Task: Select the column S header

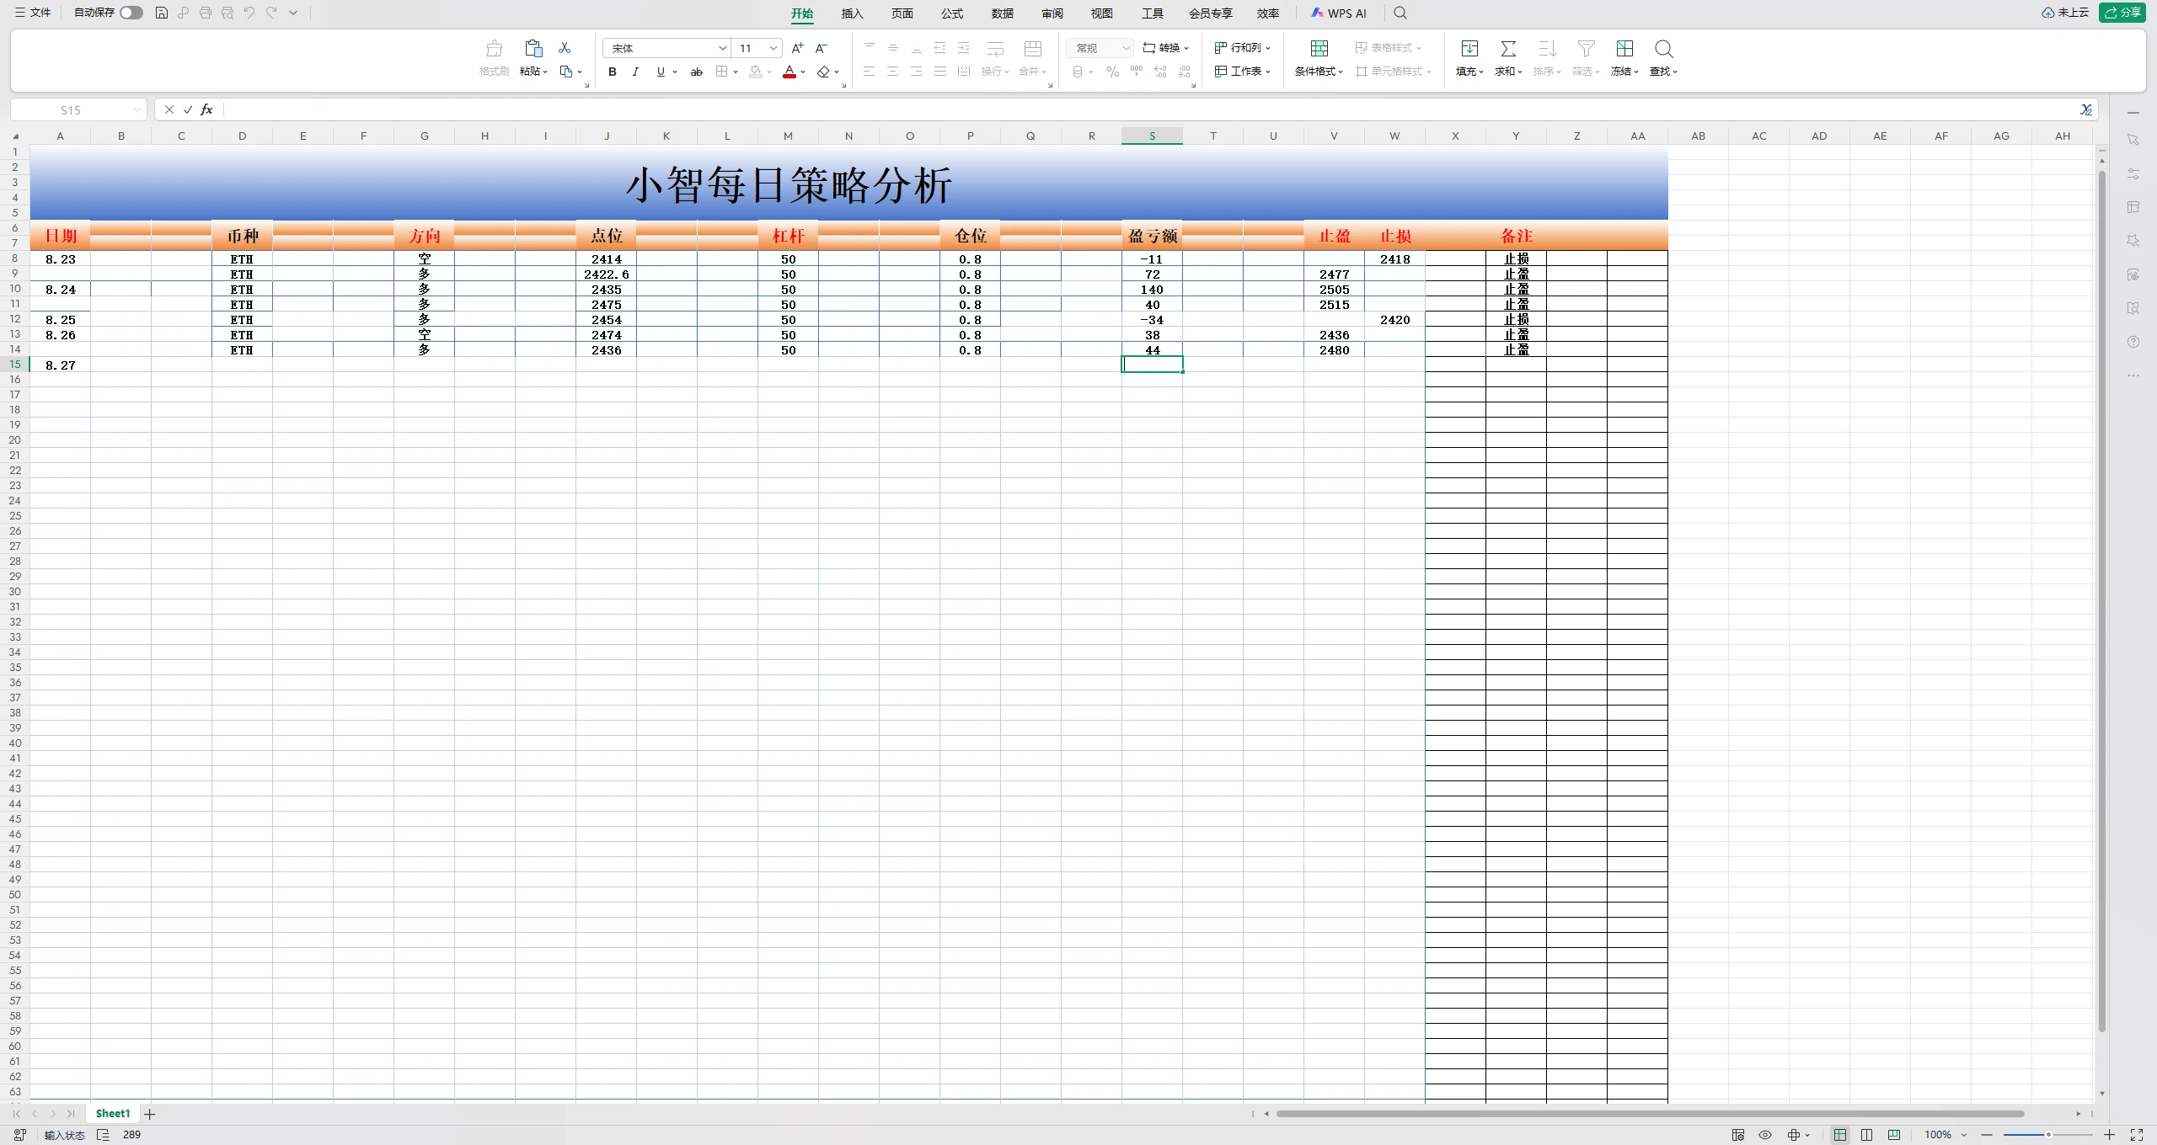Action: (1152, 136)
